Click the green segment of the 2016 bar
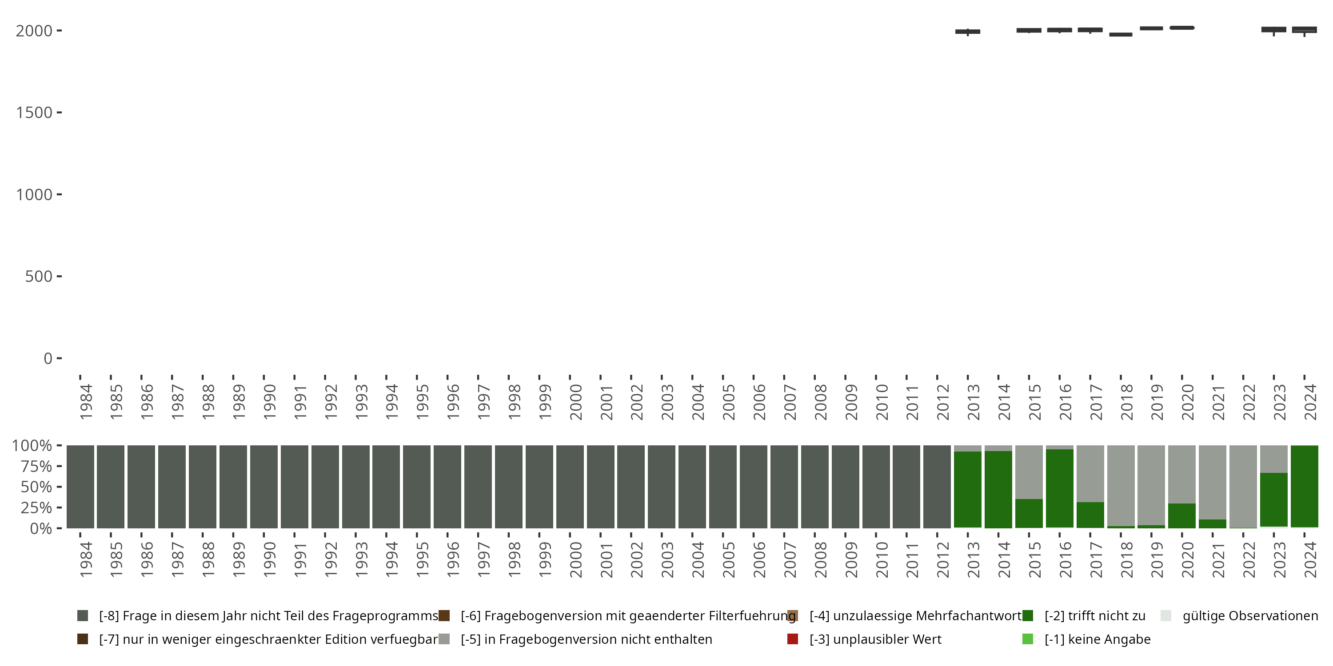This screenshot has height=666, width=1333. click(1059, 489)
